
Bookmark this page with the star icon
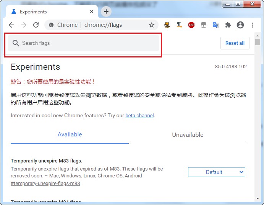152,25
